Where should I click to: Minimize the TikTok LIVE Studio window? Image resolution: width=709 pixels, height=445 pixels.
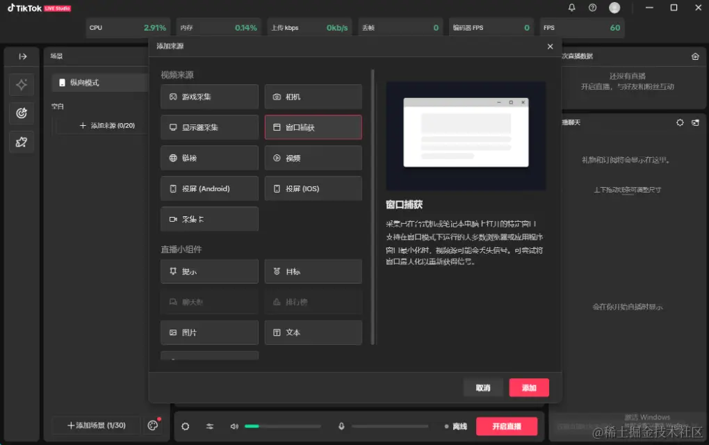pyautogui.click(x=649, y=8)
